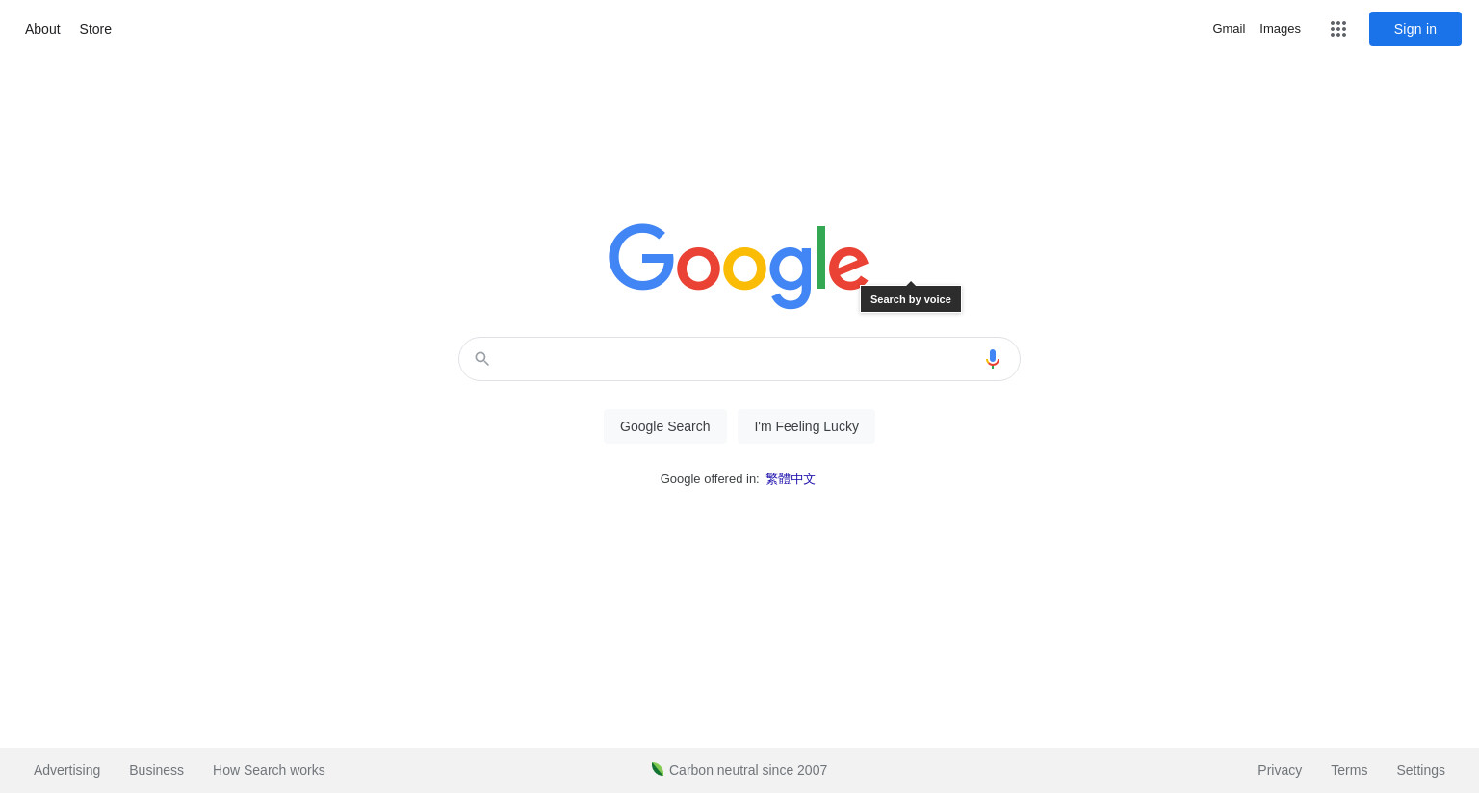Open the Privacy footer link

pyautogui.click(x=1280, y=770)
